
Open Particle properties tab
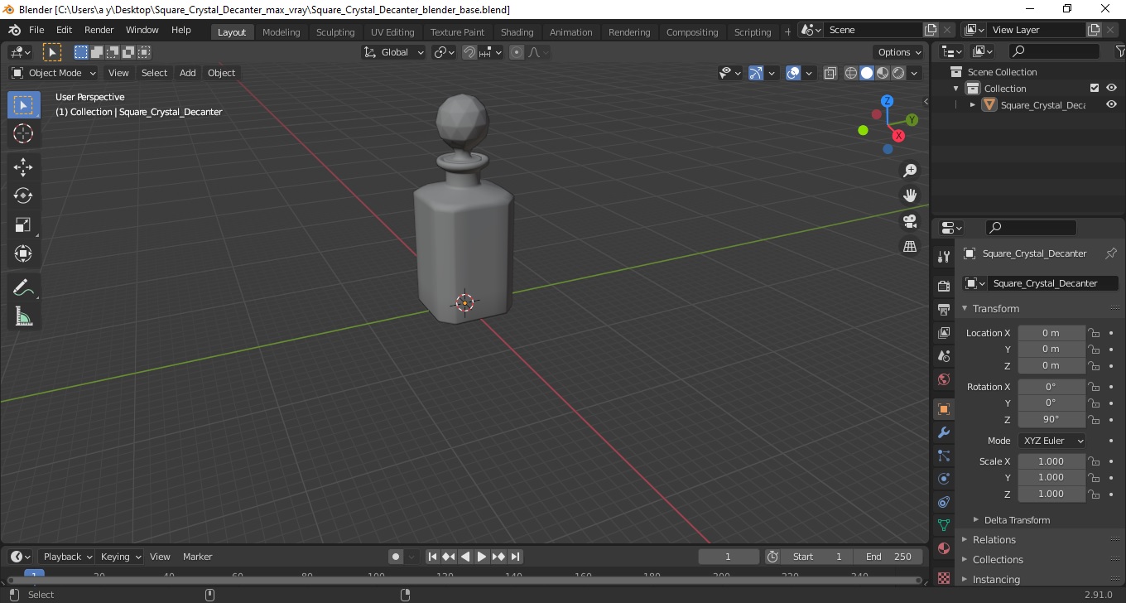[944, 456]
